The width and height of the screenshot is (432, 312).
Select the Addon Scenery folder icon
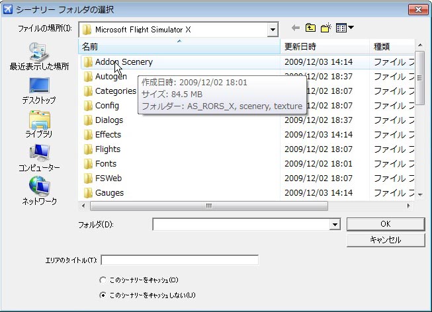pyautogui.click(x=88, y=62)
